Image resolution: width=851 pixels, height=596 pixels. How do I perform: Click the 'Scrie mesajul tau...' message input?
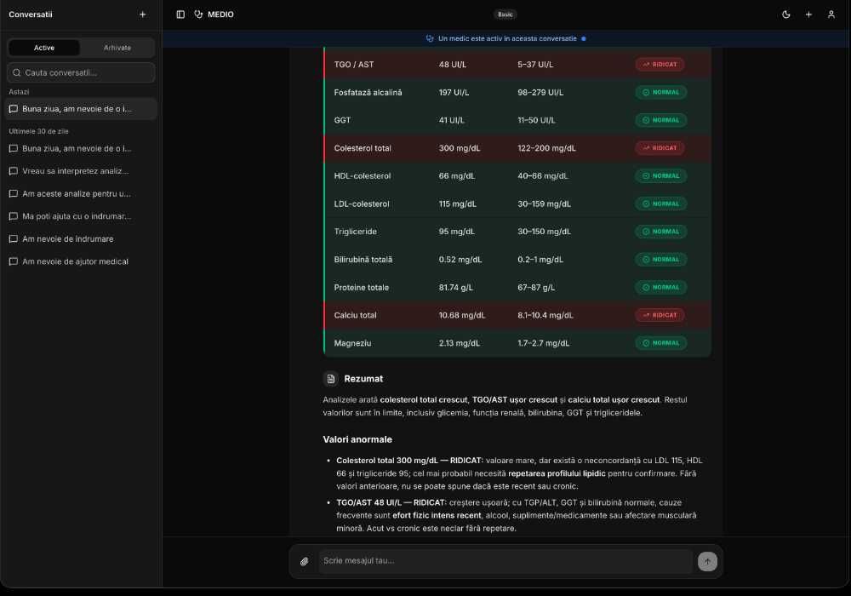505,561
